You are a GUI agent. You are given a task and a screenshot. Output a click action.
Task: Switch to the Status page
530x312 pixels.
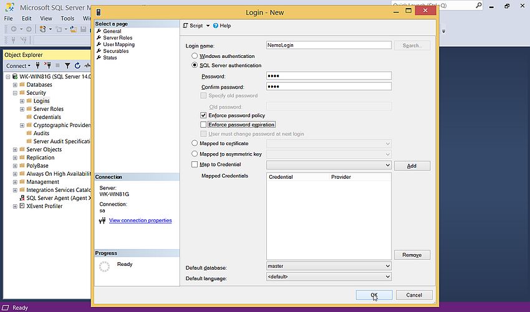(x=110, y=57)
